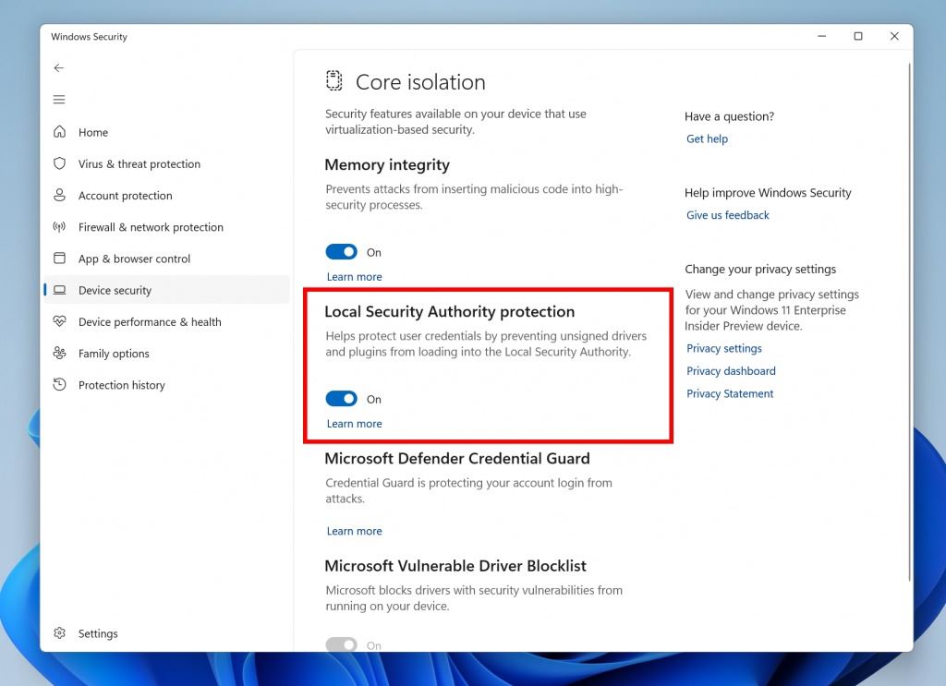This screenshot has height=686, width=946.
Task: Open the Get help link
Action: [707, 138]
